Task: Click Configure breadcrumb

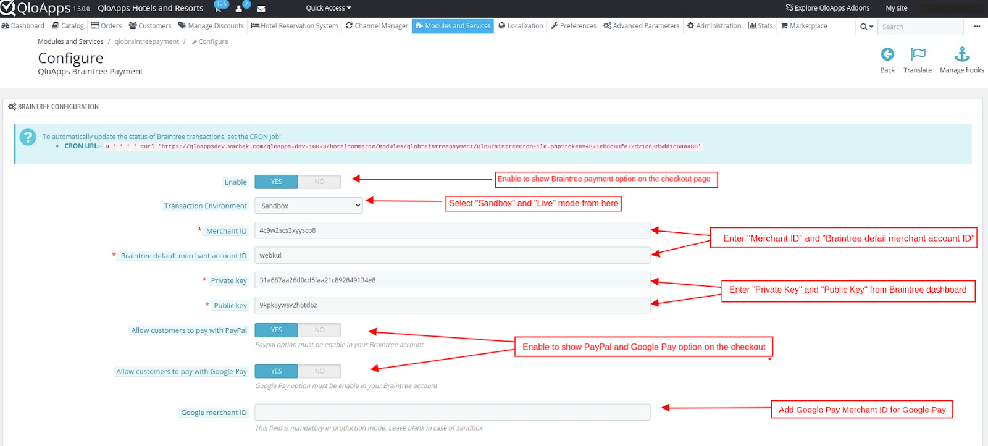Action: [210, 41]
